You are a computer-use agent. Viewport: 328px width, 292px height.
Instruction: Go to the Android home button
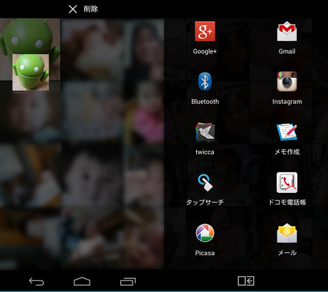82,282
